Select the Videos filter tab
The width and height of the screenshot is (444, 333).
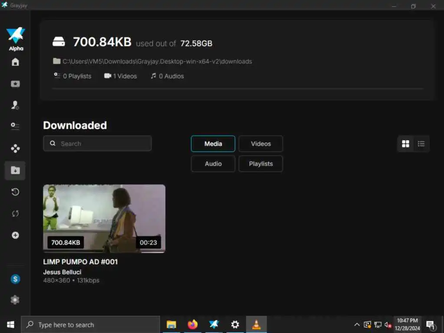coord(261,144)
